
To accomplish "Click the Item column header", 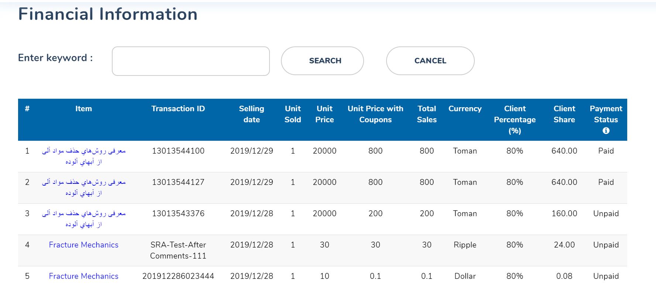I will click(x=84, y=109).
